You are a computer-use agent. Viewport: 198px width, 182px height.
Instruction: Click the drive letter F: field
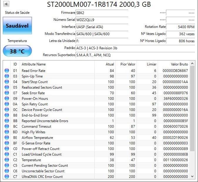tap(102, 41)
